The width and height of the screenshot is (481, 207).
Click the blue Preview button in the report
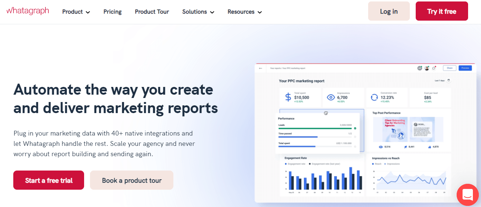pyautogui.click(x=465, y=68)
